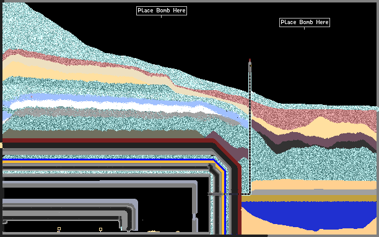Click the small sand pile beside the vertical pipe
This screenshot has height=237, width=379.
(177, 231)
